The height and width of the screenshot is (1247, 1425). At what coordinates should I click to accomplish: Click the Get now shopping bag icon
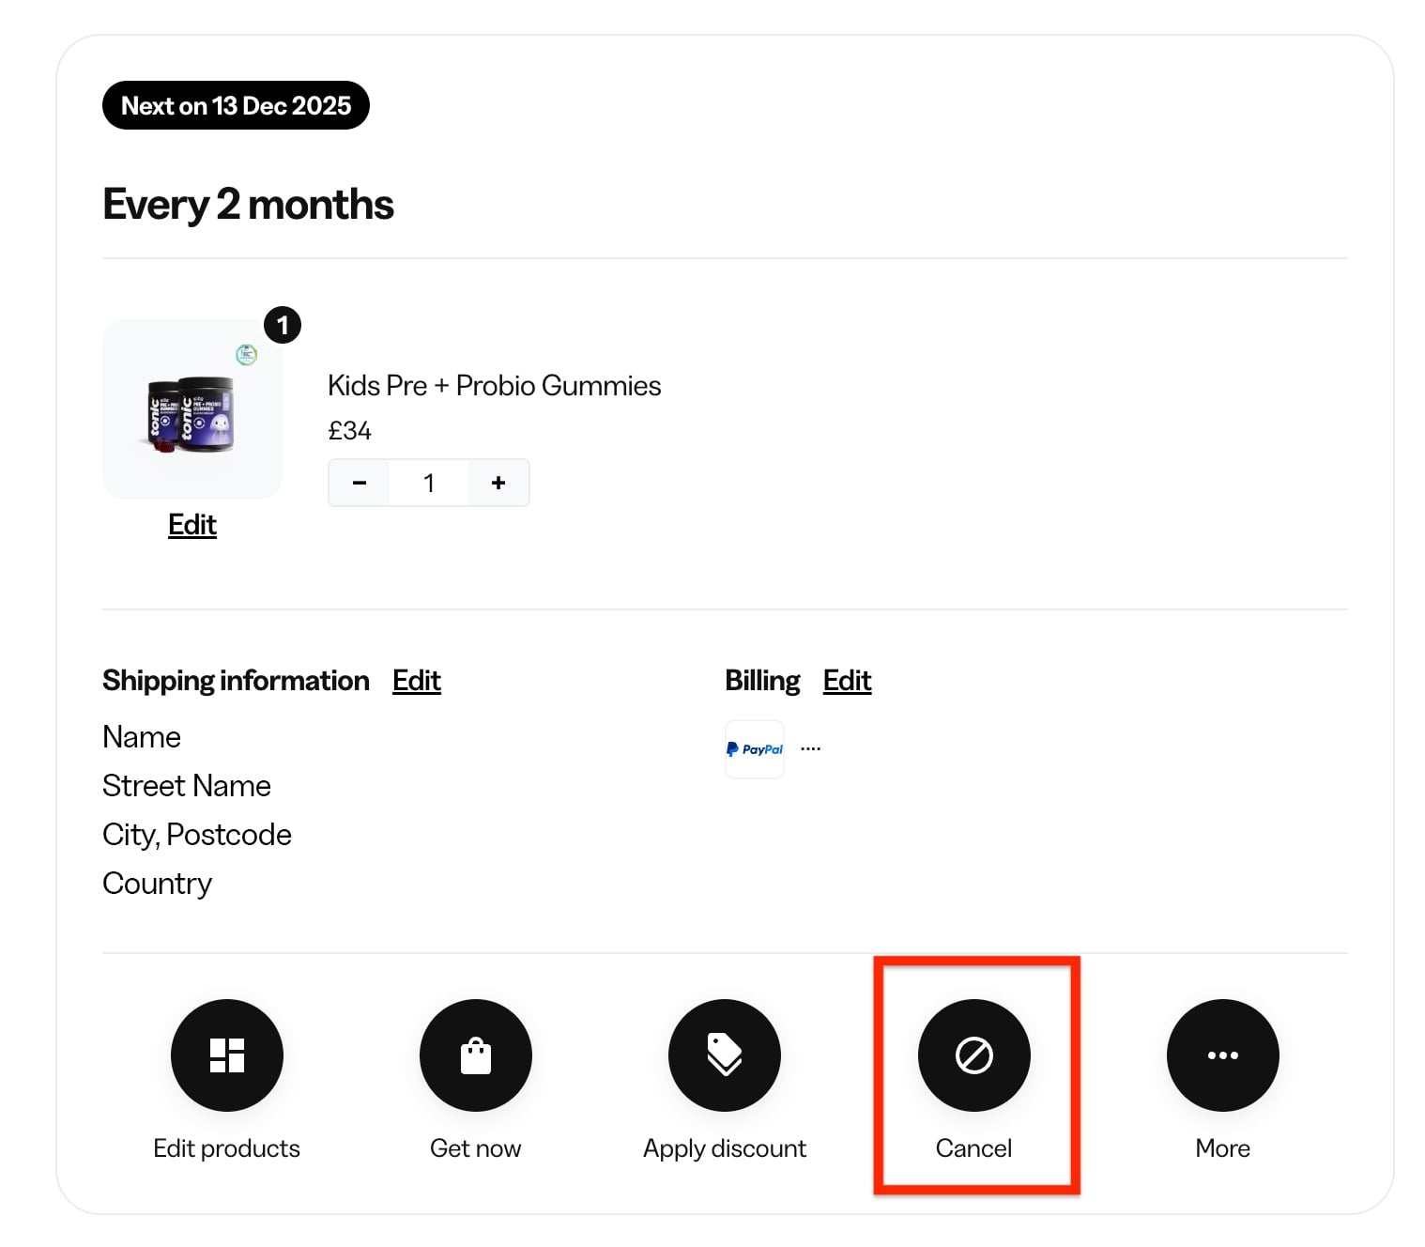[x=475, y=1055]
